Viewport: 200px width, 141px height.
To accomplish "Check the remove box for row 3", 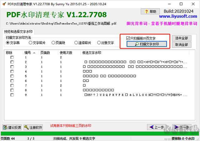I will [12, 67].
